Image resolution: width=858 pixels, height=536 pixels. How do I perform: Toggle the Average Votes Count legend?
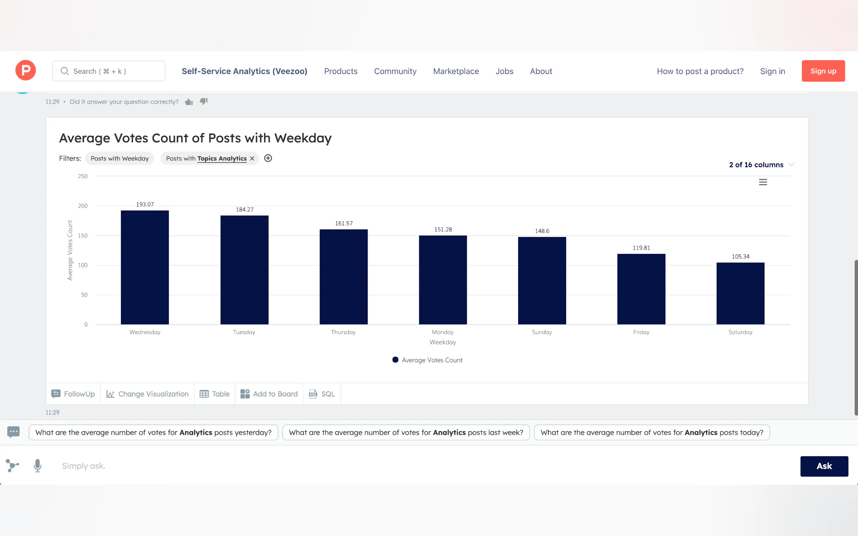pos(427,360)
